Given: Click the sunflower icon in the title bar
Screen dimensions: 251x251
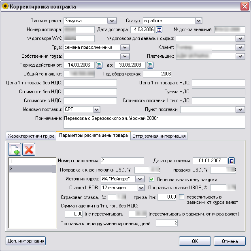Looking at the screenshot, I should click(5, 6).
